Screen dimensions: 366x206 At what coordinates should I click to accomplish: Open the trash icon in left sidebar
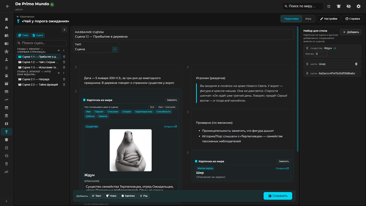click(6, 164)
